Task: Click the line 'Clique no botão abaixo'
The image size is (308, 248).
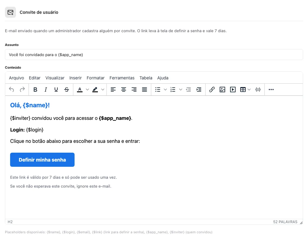Action: [75, 141]
